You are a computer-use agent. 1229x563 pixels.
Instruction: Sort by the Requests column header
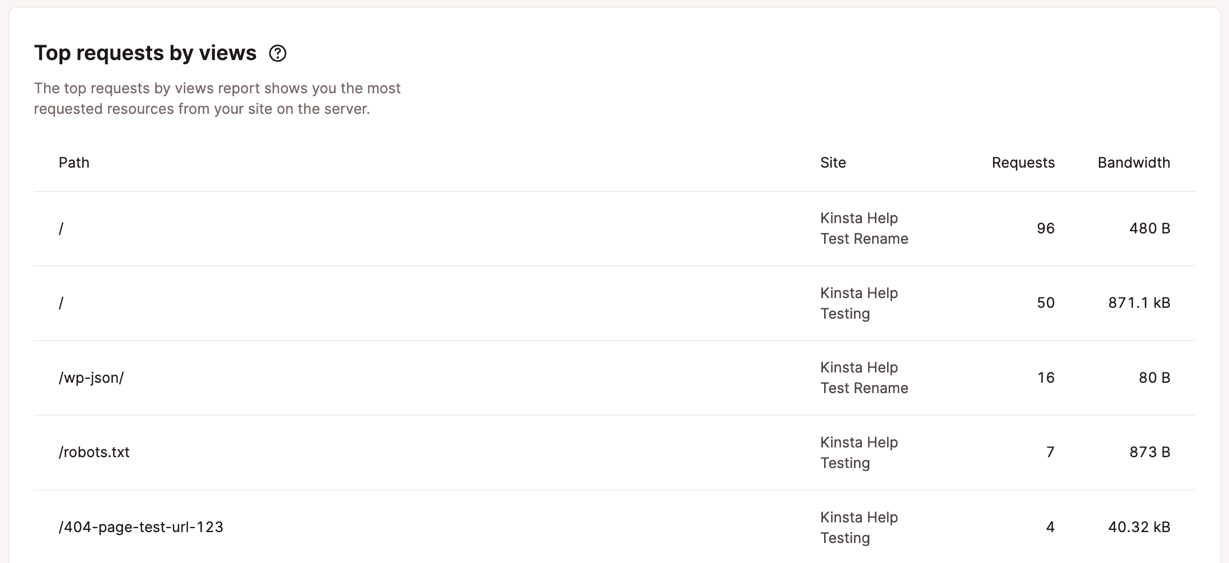1023,162
